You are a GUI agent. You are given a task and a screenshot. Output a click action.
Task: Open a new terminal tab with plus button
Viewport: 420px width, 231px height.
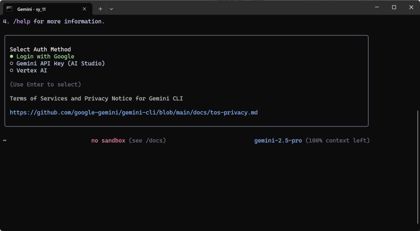[x=100, y=9]
